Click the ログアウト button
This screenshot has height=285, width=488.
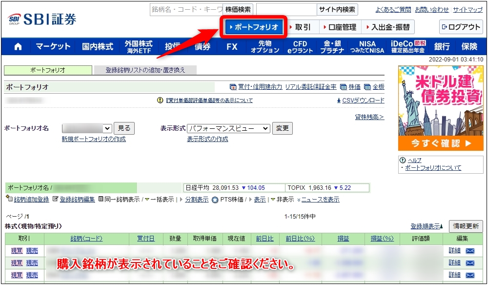461,27
